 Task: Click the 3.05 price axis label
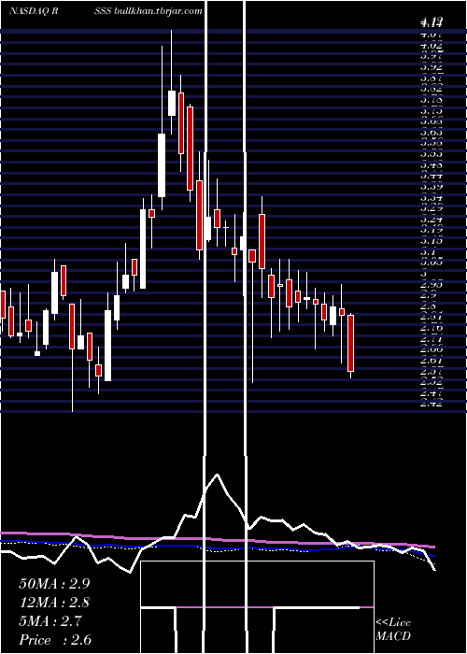click(x=432, y=263)
